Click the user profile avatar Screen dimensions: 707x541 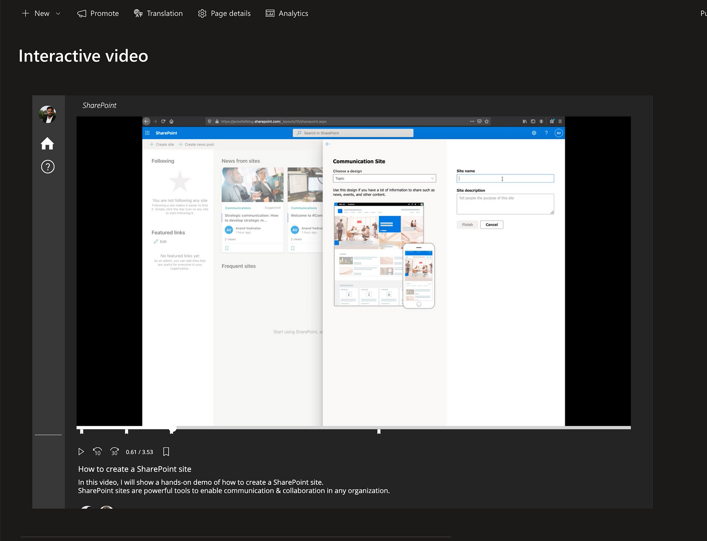click(47, 114)
